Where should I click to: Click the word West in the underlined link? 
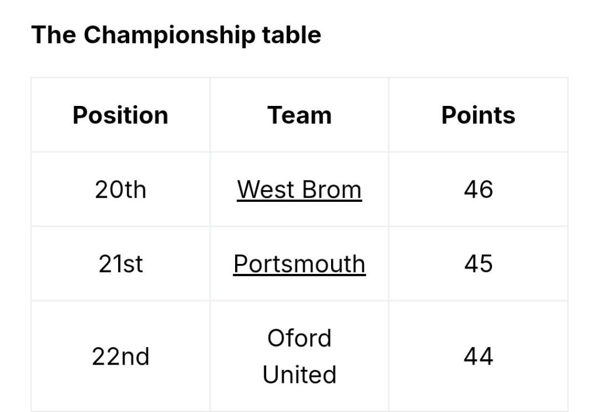[x=266, y=190]
